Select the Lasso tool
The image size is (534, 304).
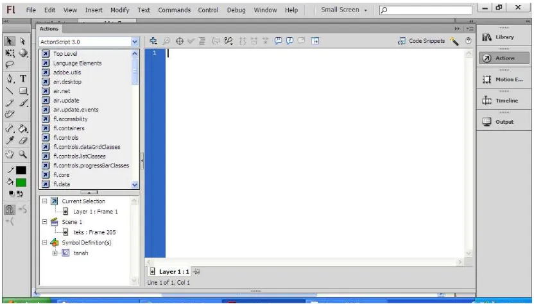(x=10, y=64)
